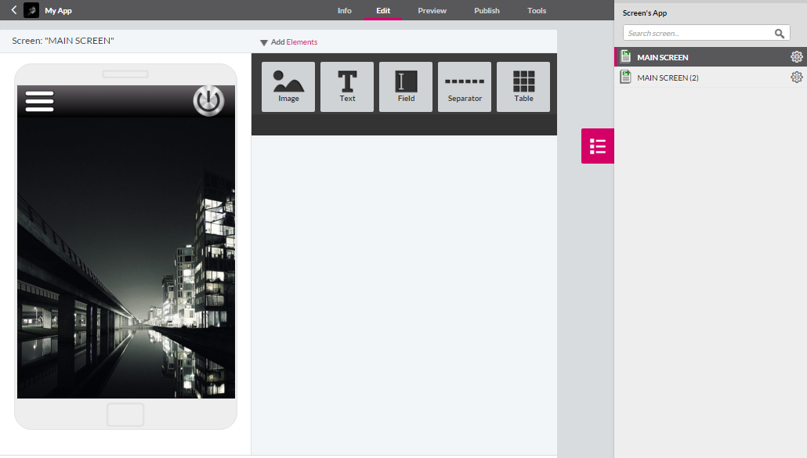807x458 pixels.
Task: Open settings gear for MAIN SCREEN
Action: coord(796,56)
